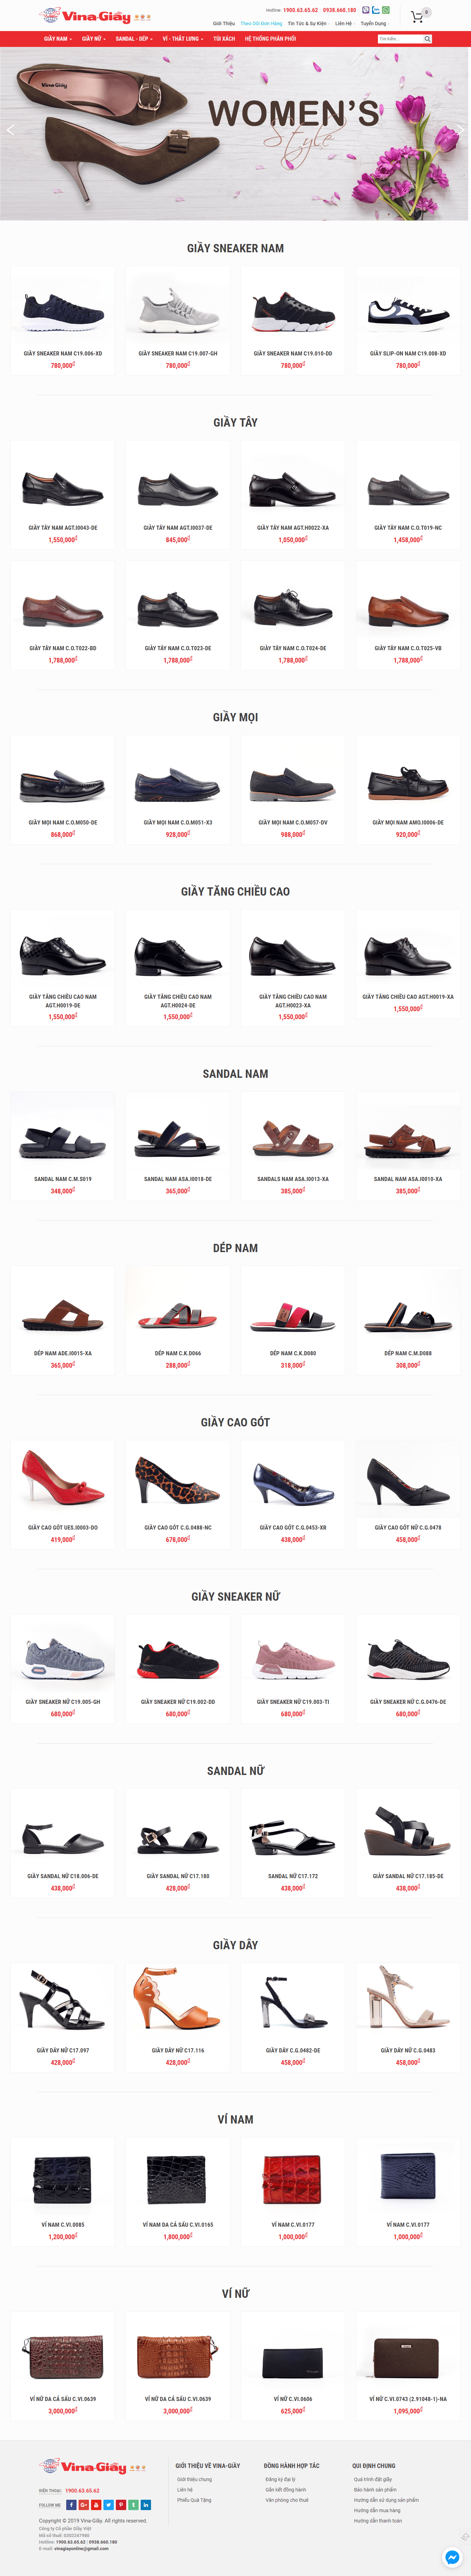Click in the search input field
The image size is (471, 2576).
(400, 39)
